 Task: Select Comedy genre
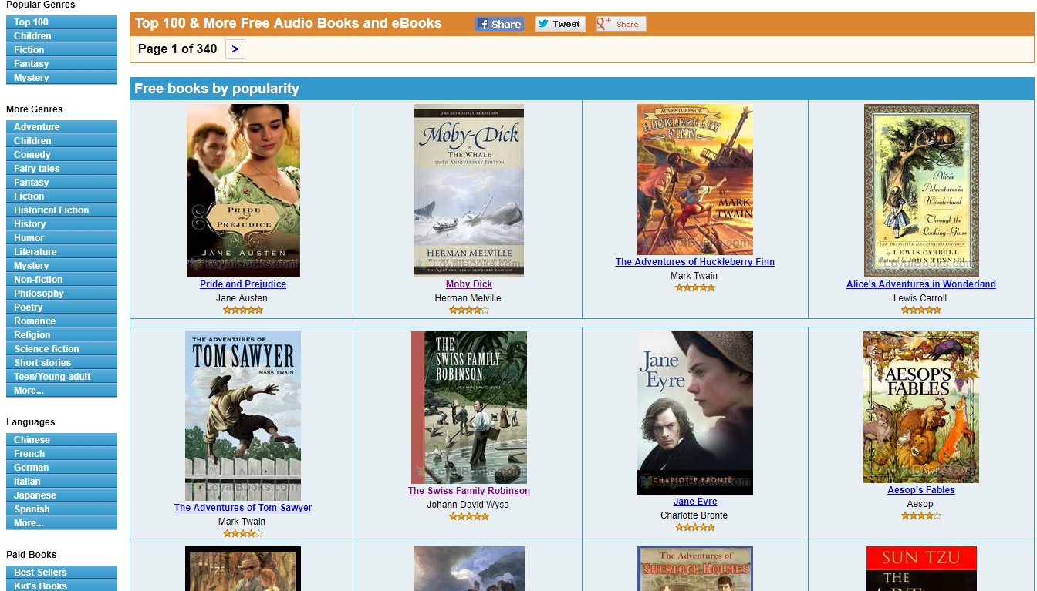[62, 155]
